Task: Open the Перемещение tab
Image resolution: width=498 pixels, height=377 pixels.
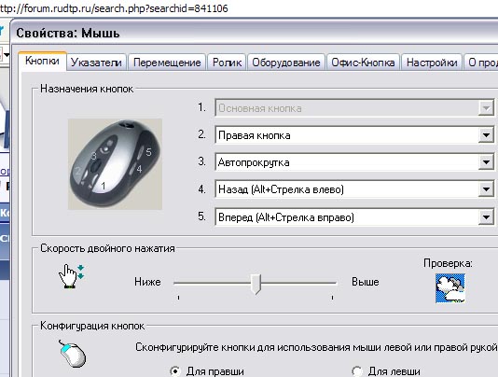Action: 167,63
